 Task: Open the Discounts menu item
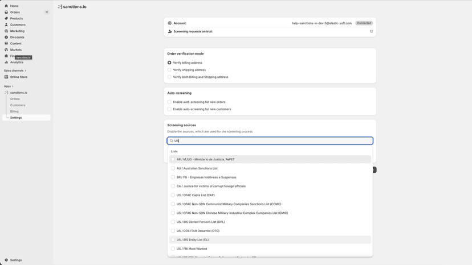[17, 38]
